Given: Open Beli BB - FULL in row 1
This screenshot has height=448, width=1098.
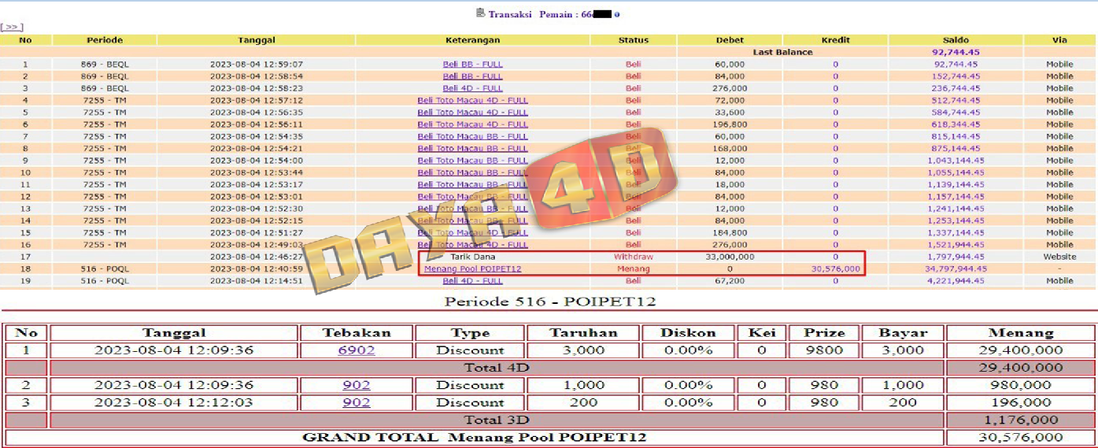Looking at the screenshot, I should [472, 65].
